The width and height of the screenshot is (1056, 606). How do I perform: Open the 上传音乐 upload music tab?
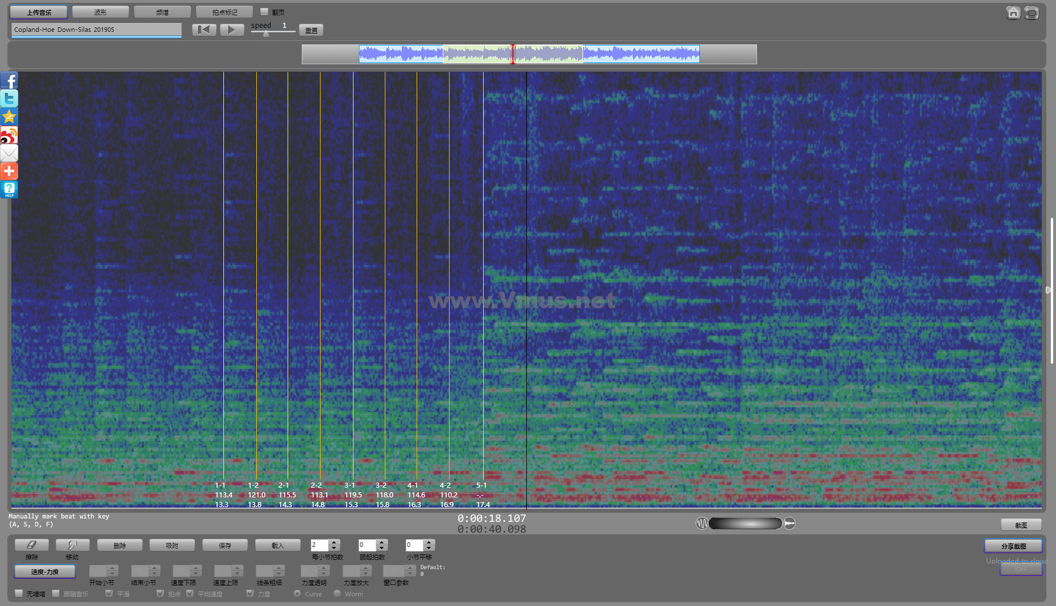click(x=39, y=12)
